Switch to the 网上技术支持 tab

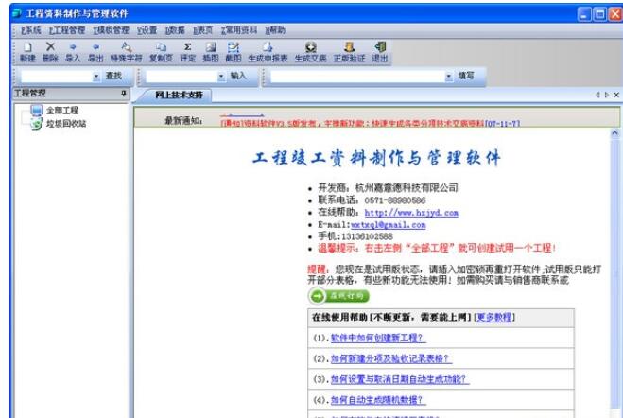coord(179,95)
